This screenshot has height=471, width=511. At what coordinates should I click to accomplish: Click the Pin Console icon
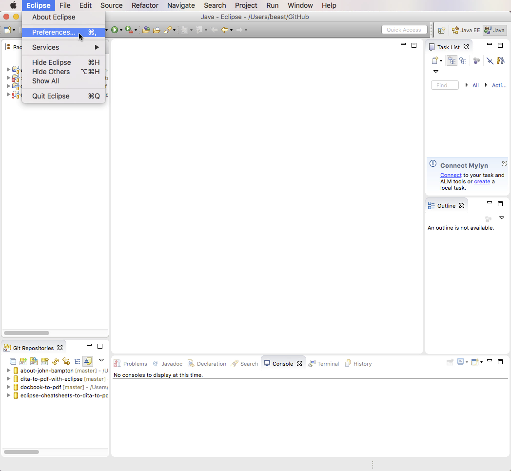[450, 362]
